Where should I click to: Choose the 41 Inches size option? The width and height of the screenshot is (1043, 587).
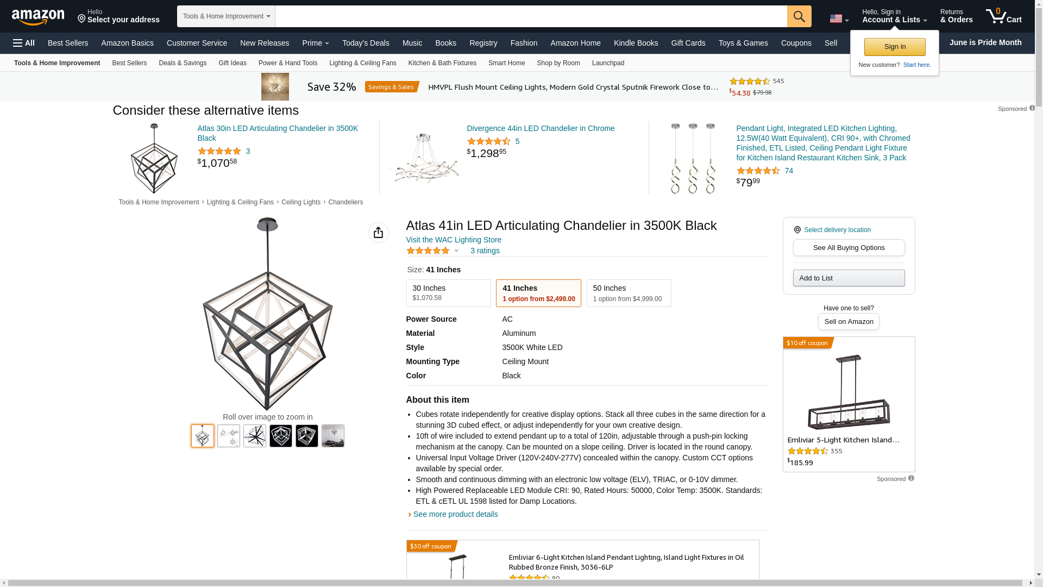[538, 293]
